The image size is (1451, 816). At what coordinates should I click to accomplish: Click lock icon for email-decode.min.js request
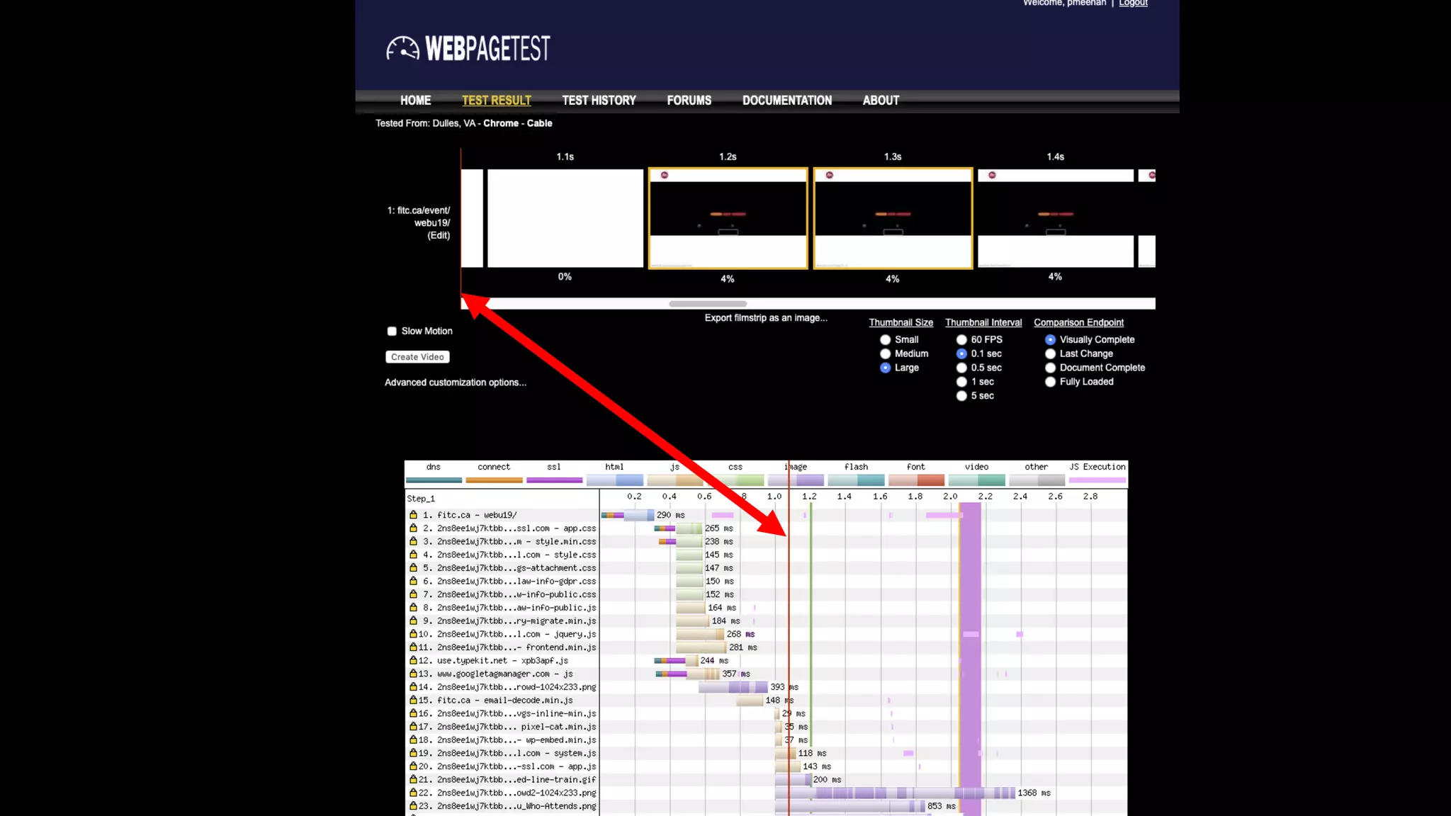pyautogui.click(x=413, y=700)
